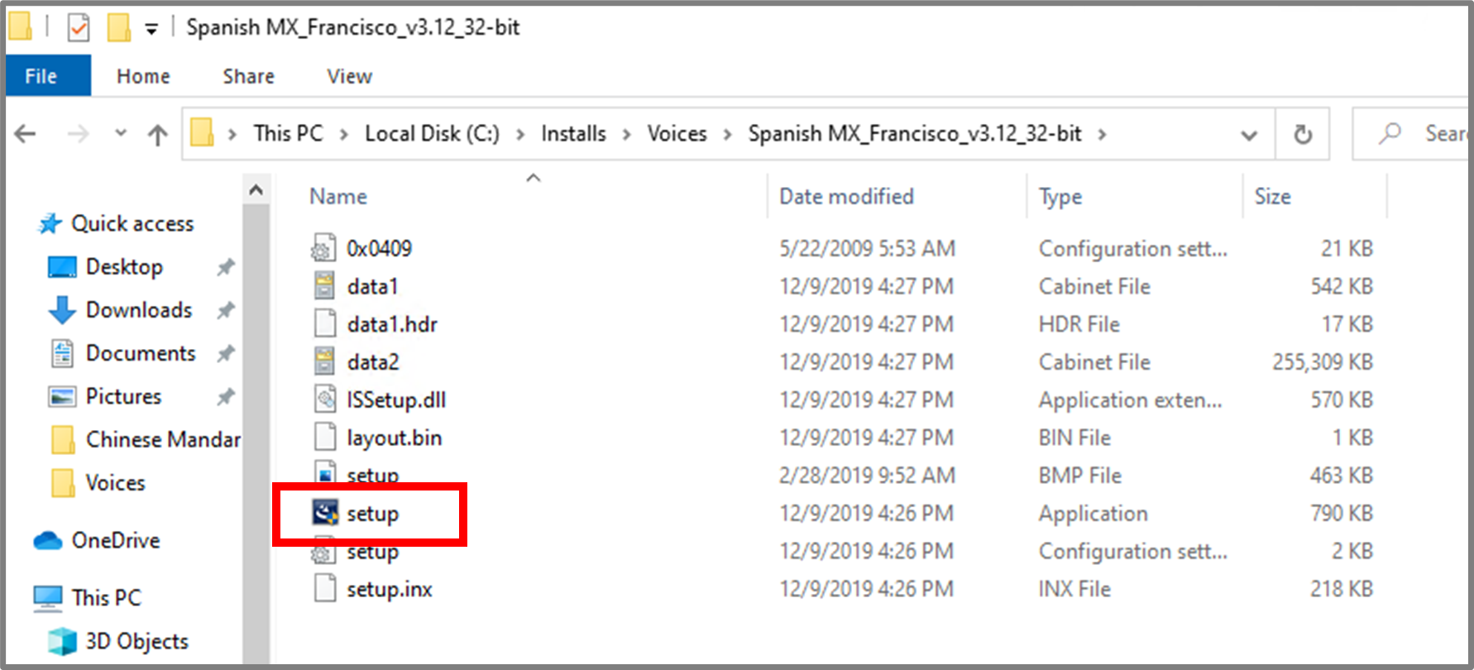The height and width of the screenshot is (670, 1474).
Task: Open Downloads in the navigation pane
Action: click(x=139, y=310)
